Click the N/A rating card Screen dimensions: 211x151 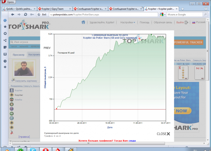point(200,73)
